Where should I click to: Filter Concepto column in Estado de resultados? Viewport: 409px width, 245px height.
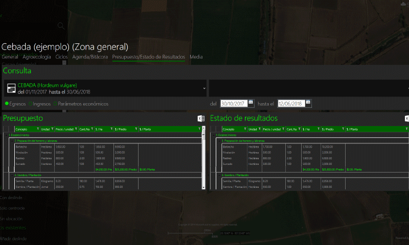(244, 130)
